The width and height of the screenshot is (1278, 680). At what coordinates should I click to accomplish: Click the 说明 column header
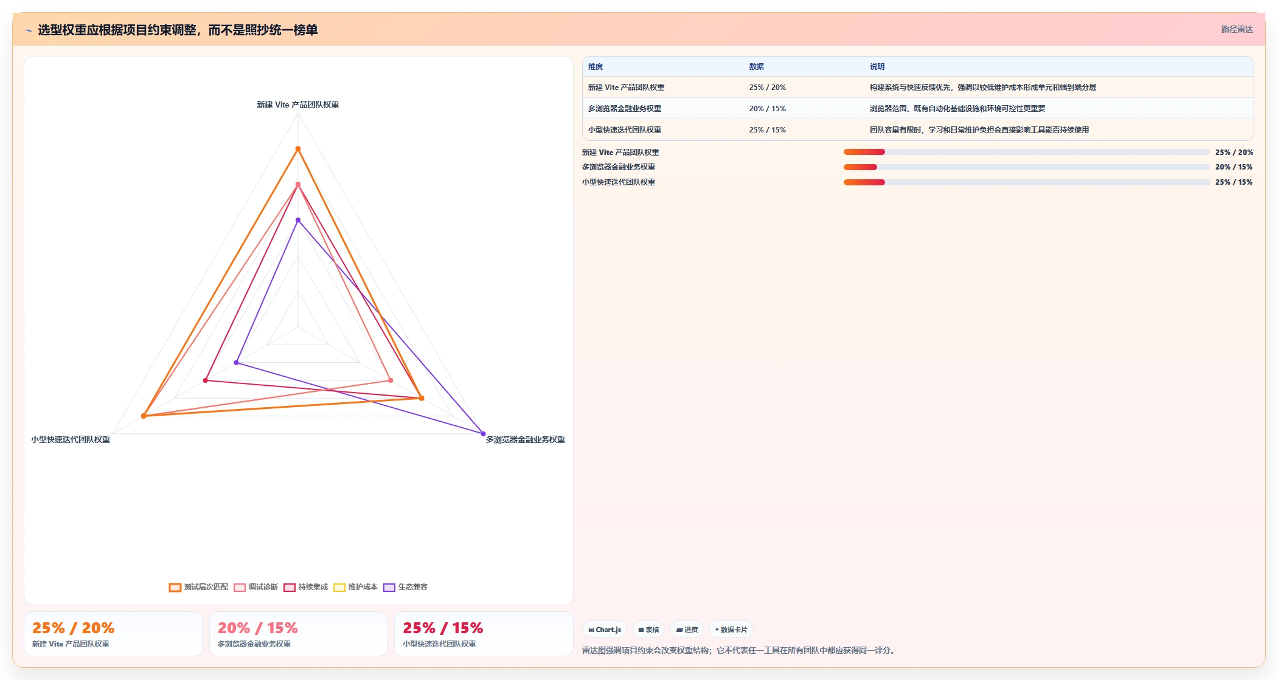(877, 67)
